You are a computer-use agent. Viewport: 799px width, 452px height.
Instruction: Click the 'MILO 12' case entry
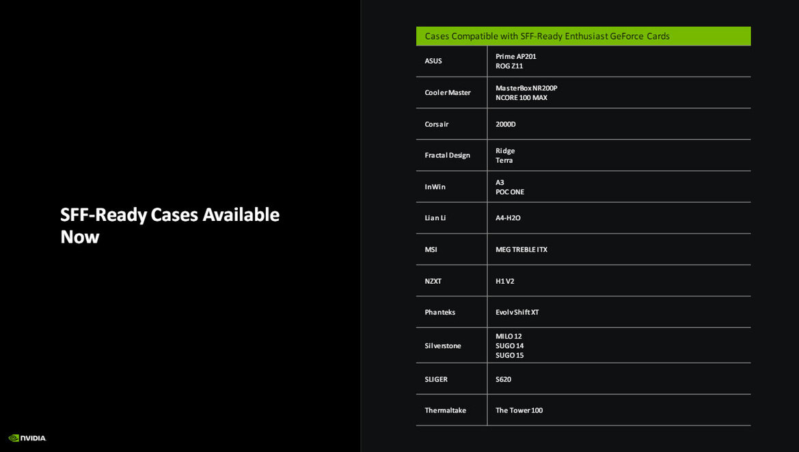click(x=509, y=336)
